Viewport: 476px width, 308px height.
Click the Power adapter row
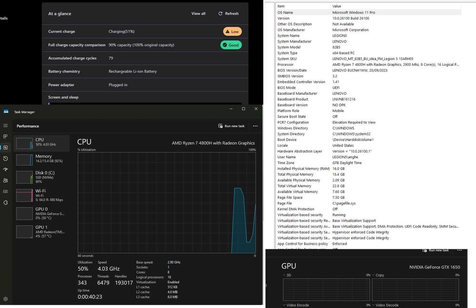[145, 85]
